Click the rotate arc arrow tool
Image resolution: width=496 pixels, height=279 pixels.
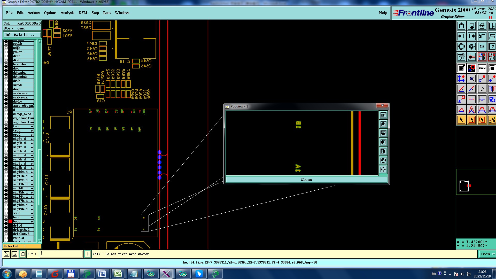482,89
